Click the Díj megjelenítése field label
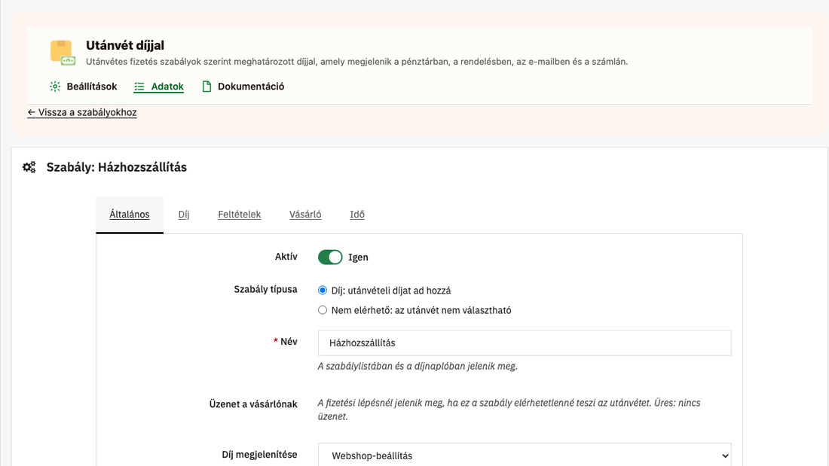 259,455
